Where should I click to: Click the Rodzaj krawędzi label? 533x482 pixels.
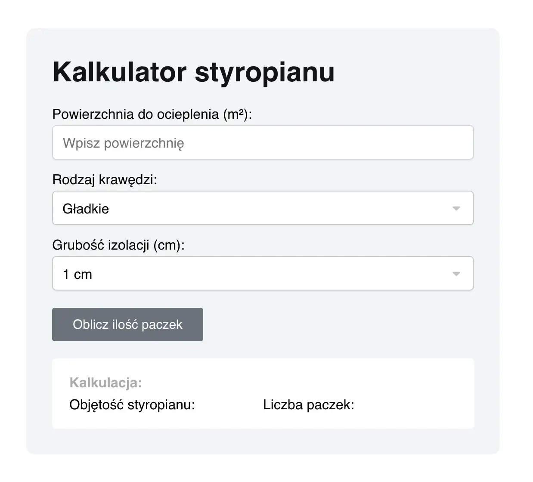click(105, 179)
